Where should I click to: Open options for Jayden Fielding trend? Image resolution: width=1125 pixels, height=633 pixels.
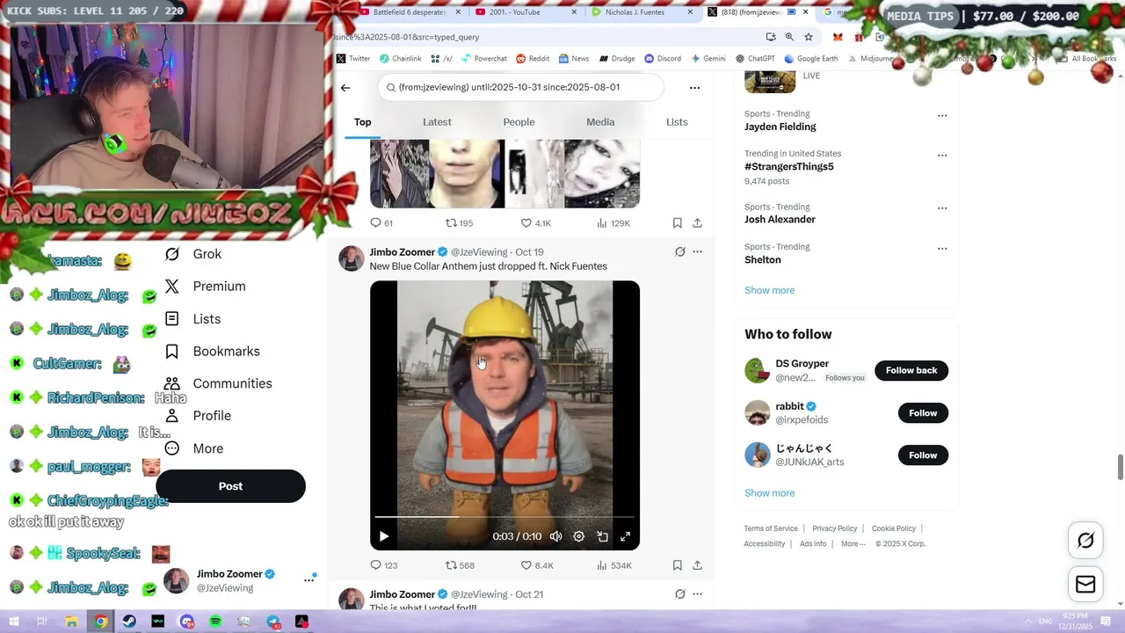942,115
